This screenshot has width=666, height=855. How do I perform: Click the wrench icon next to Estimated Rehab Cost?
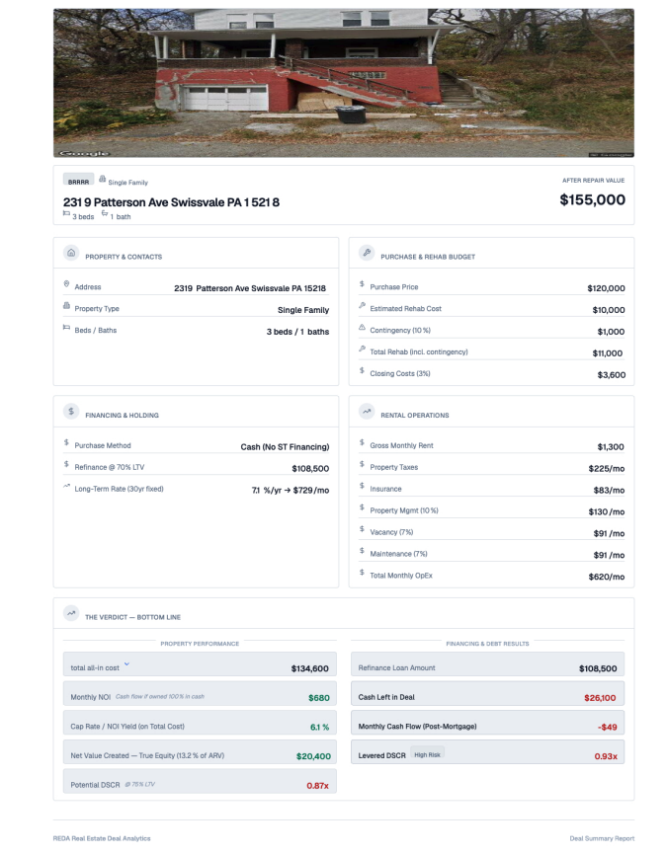tap(362, 306)
